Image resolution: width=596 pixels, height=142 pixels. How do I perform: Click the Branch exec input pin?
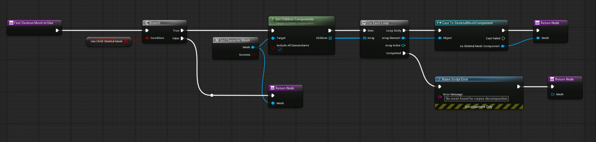147,30
